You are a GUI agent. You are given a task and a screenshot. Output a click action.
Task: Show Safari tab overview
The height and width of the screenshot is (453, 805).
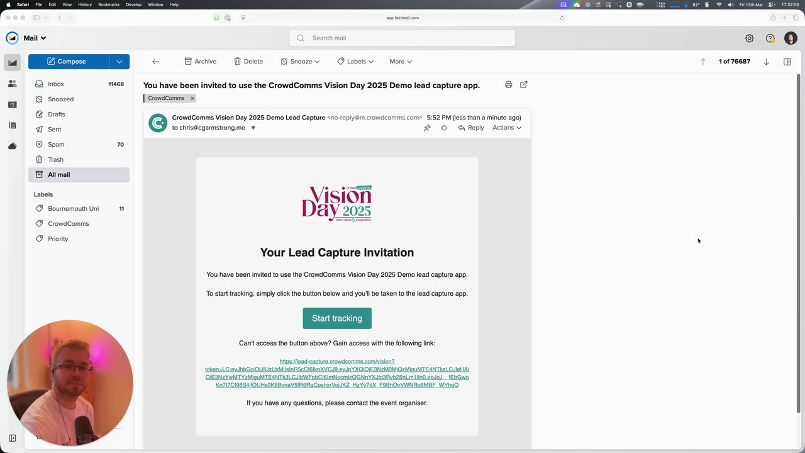tap(795, 18)
